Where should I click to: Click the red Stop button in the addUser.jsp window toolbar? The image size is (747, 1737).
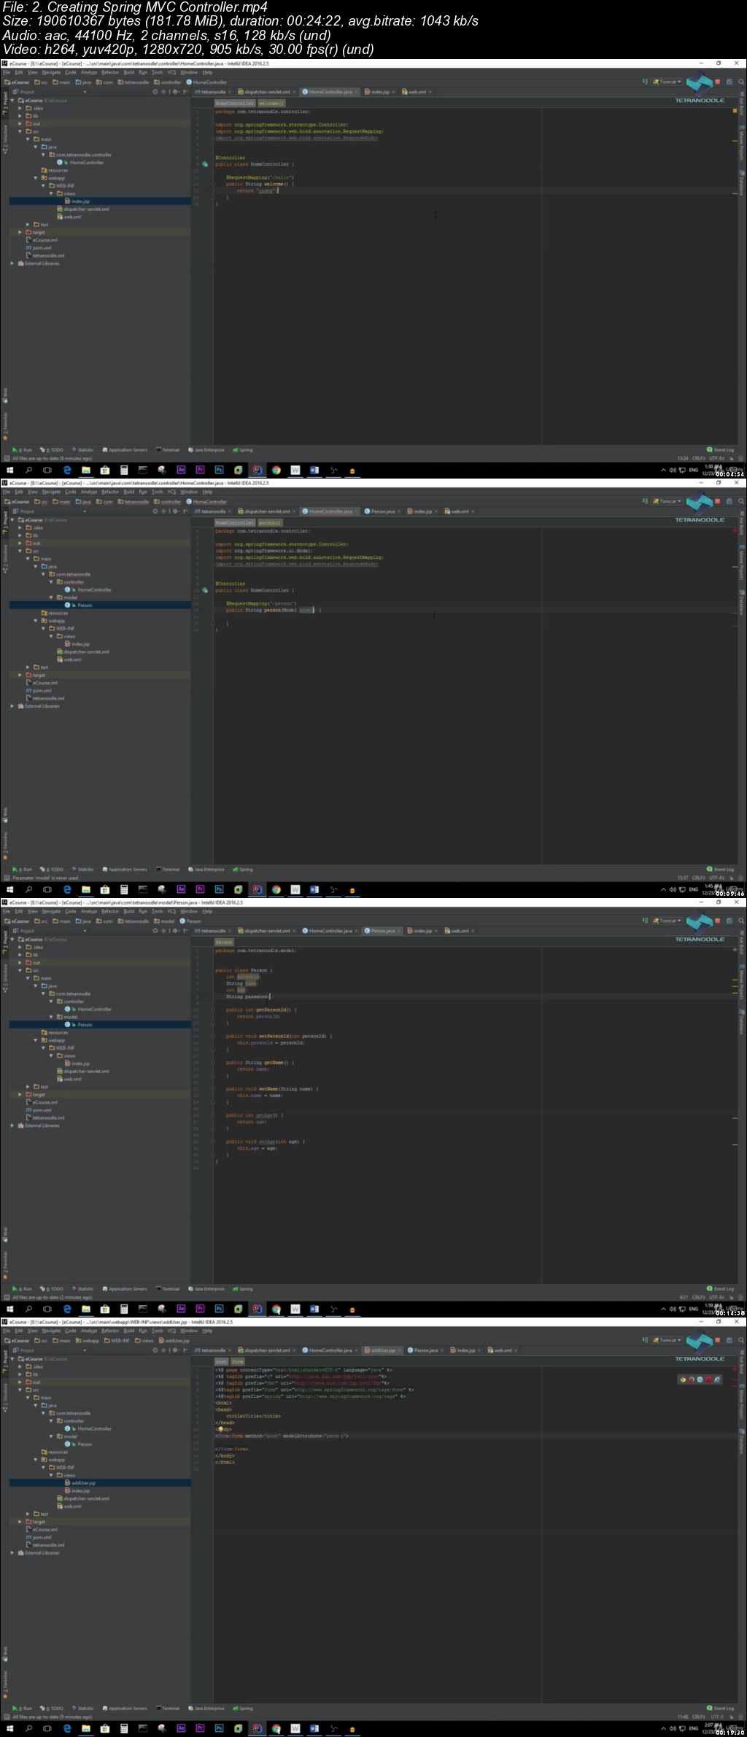pos(717,1340)
